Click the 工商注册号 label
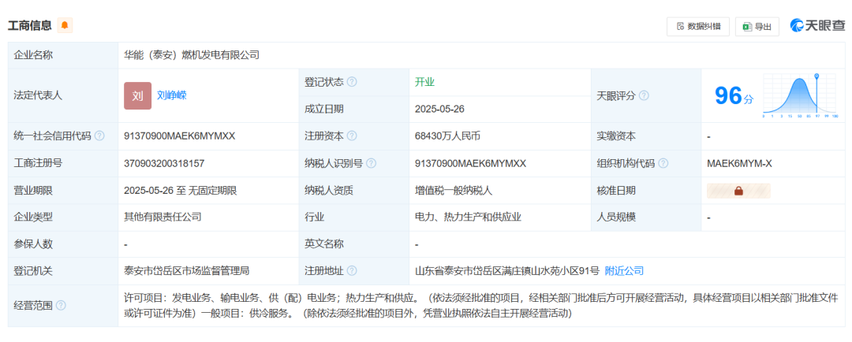The image size is (852, 342). 38,163
